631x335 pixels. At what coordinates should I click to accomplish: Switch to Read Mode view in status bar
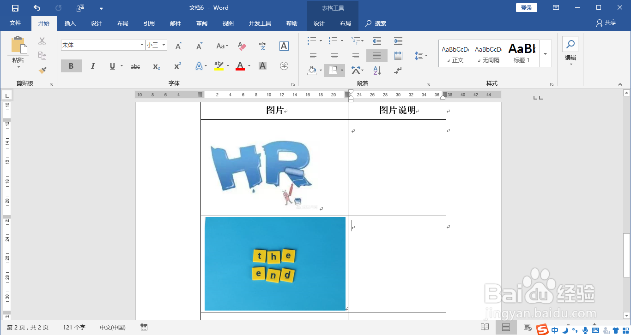[x=485, y=327]
